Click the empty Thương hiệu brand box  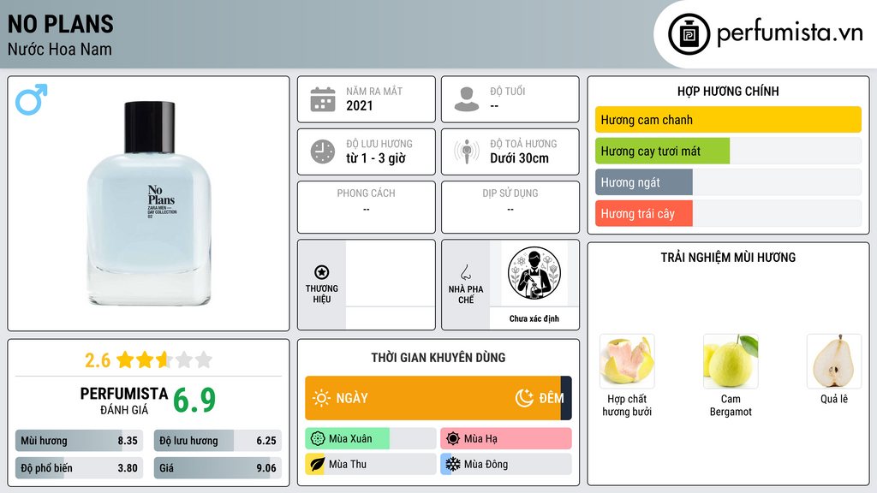[391, 284]
